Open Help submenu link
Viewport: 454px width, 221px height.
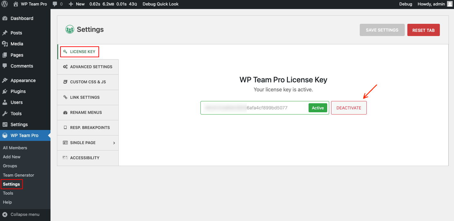pyautogui.click(x=7, y=202)
